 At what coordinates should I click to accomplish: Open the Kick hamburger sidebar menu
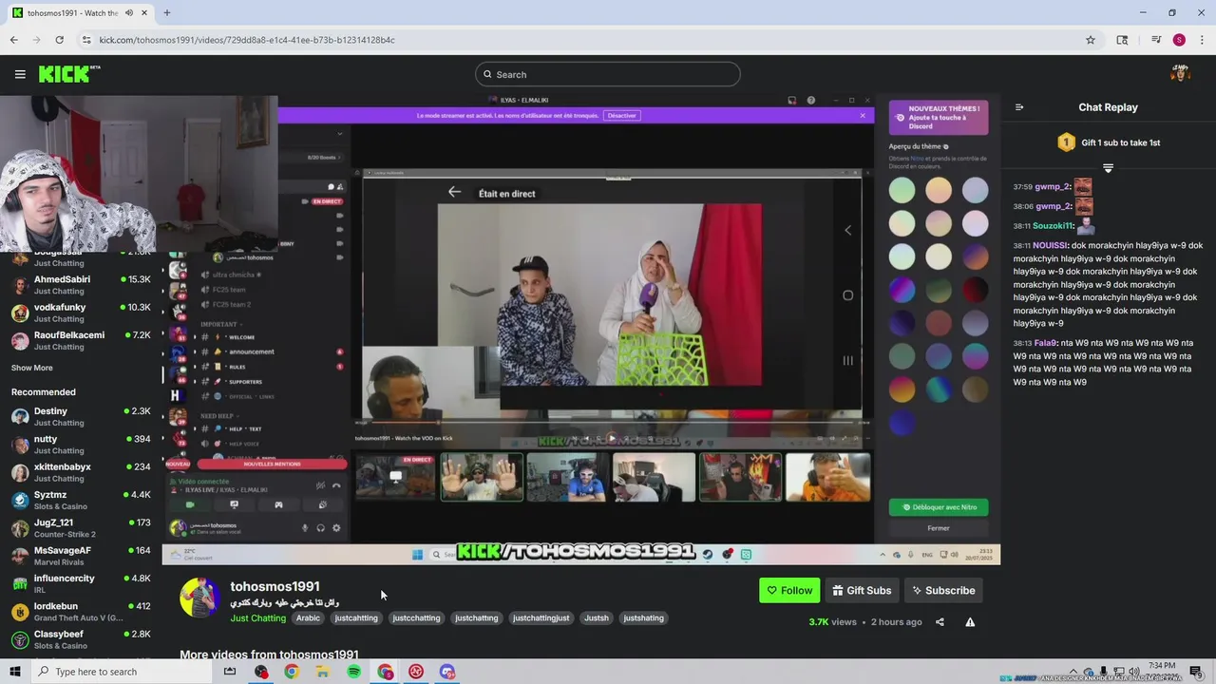20,74
